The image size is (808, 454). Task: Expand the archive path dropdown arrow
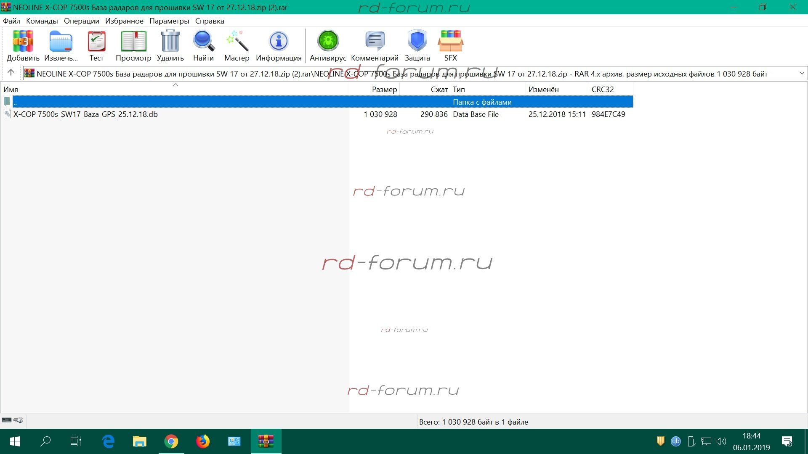802,73
